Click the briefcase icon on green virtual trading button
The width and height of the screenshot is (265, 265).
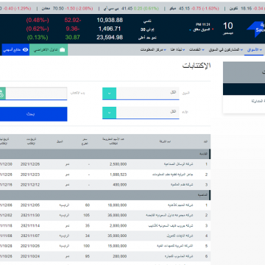pos(63,50)
